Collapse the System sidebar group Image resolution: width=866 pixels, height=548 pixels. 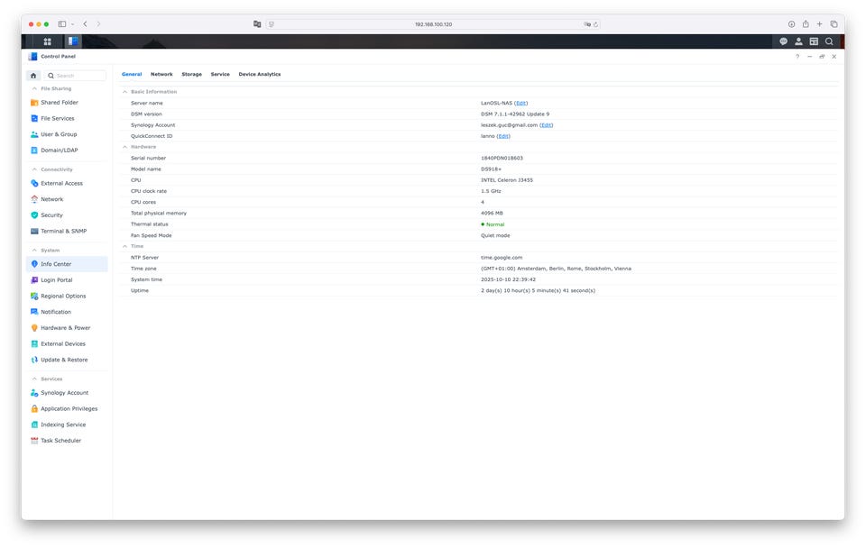coord(34,251)
